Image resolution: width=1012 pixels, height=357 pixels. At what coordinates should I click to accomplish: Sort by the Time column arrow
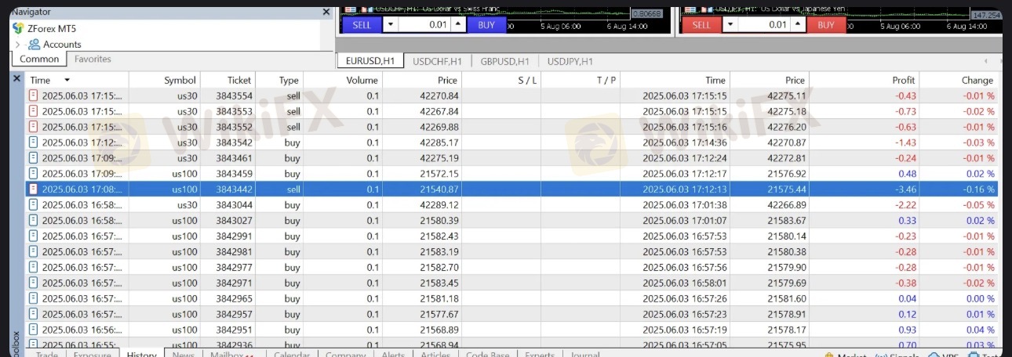tap(67, 80)
